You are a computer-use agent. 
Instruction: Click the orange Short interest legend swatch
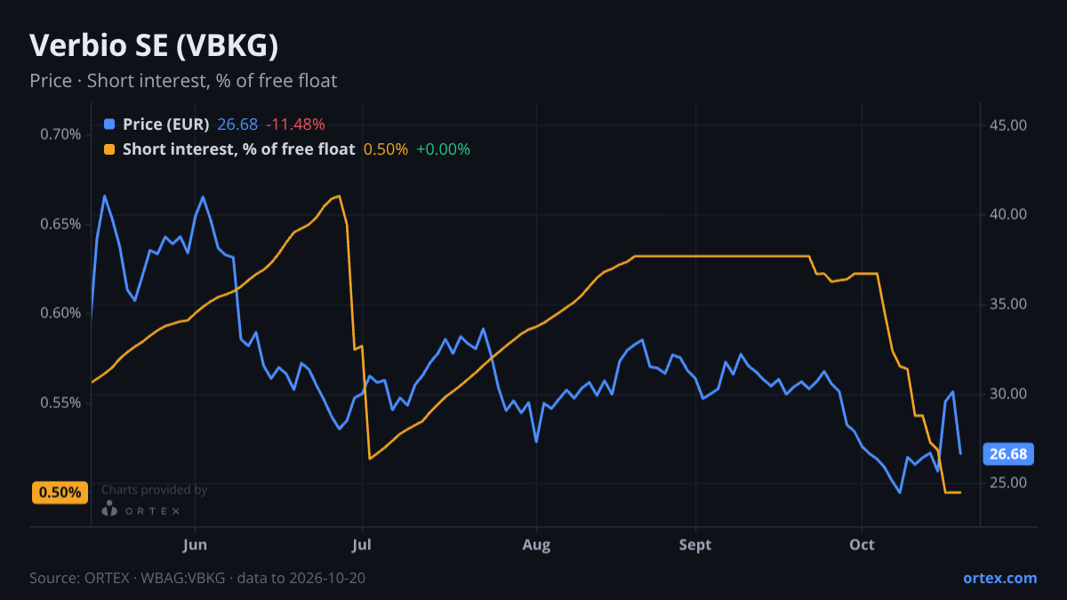[x=109, y=149]
